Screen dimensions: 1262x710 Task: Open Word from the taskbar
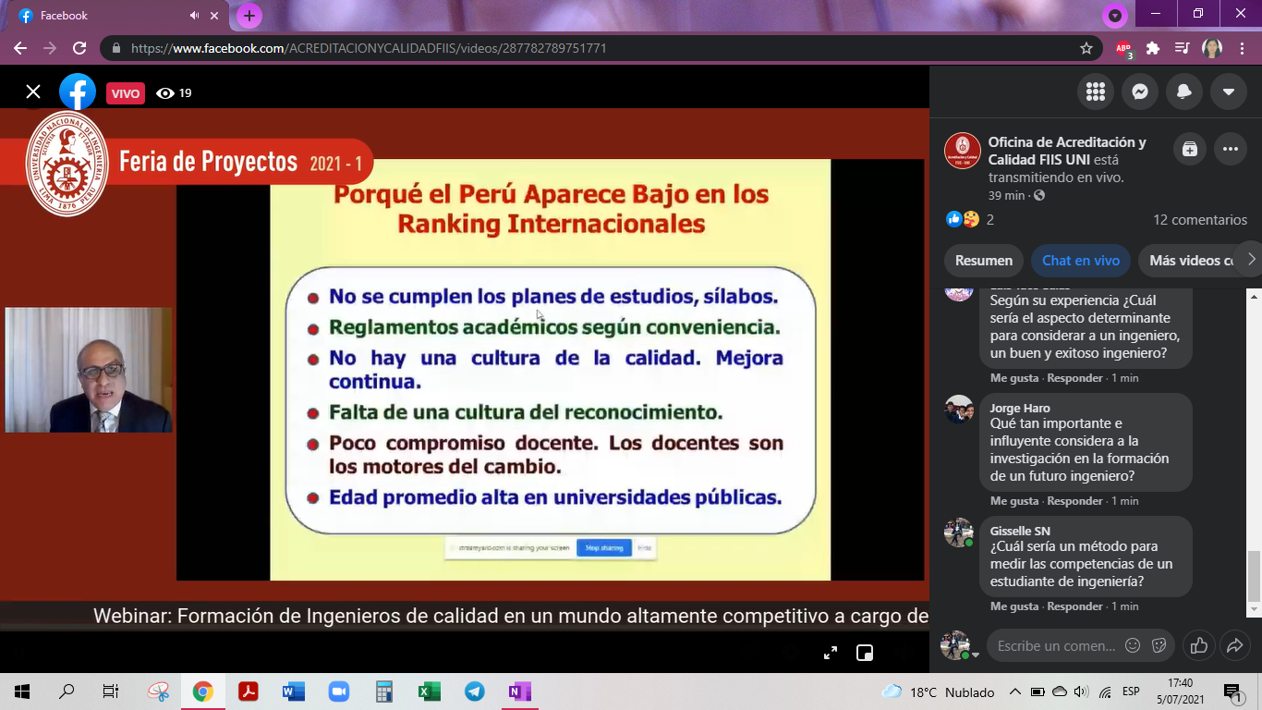(x=294, y=692)
